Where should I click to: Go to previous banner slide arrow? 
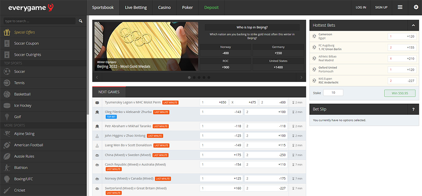[97, 77]
